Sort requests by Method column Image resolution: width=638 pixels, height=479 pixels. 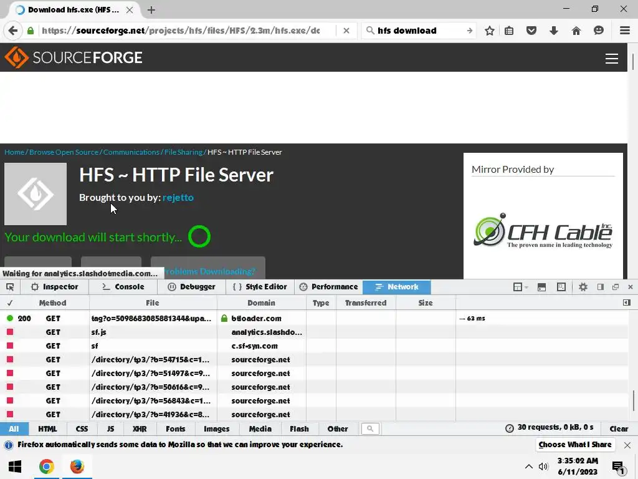(x=52, y=302)
